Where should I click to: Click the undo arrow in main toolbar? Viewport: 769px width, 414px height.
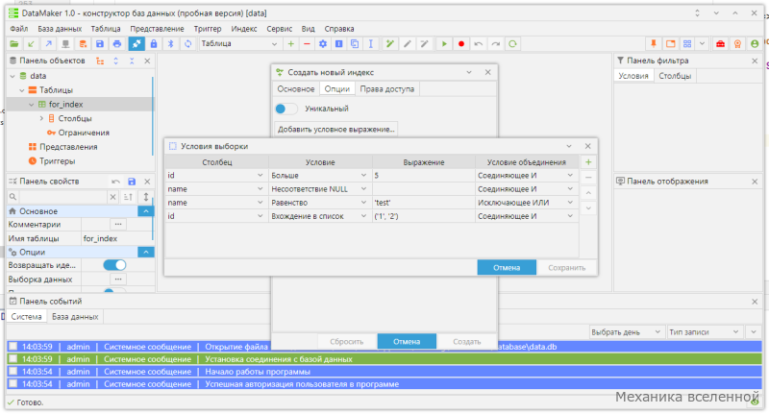pos(478,44)
